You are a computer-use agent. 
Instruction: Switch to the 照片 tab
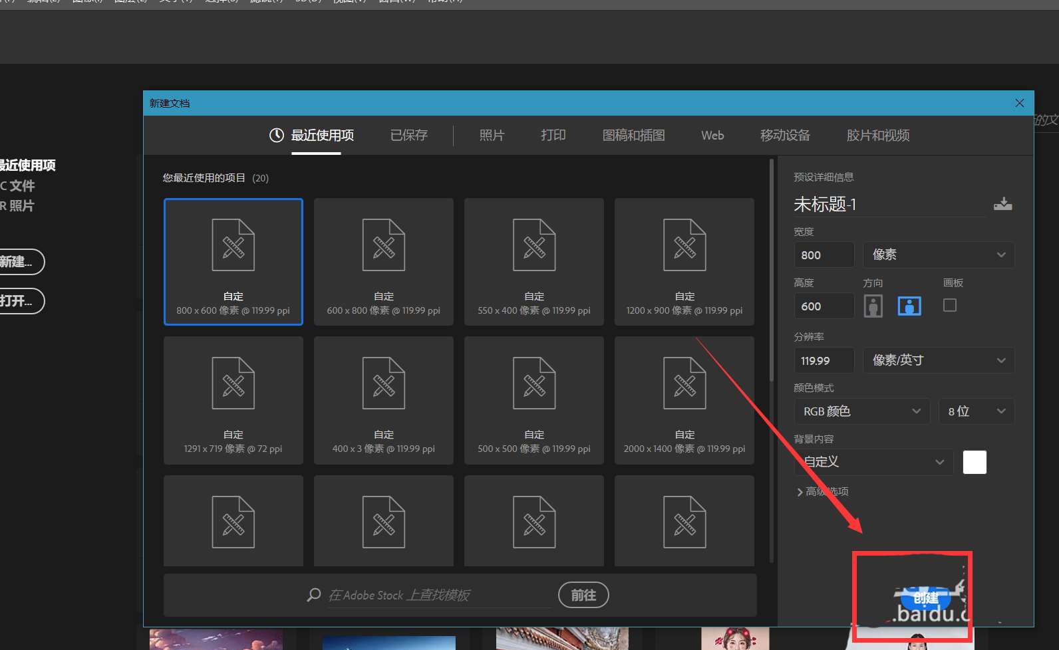(x=492, y=136)
